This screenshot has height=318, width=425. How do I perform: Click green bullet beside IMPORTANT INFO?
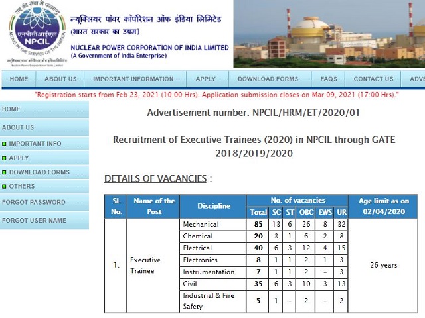coord(4,144)
